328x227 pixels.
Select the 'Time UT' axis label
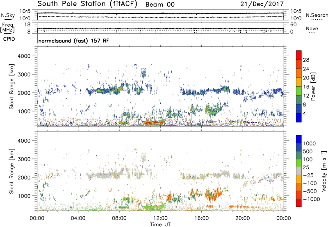pyautogui.click(x=160, y=225)
